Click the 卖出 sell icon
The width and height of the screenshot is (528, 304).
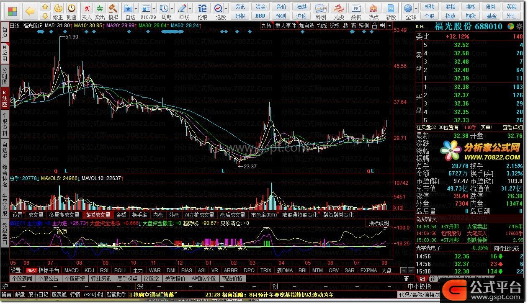point(100,11)
